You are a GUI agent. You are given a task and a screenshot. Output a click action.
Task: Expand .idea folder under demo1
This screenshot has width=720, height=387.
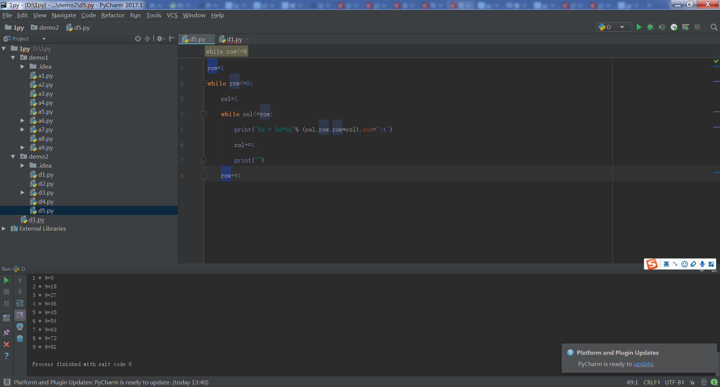[x=22, y=66]
